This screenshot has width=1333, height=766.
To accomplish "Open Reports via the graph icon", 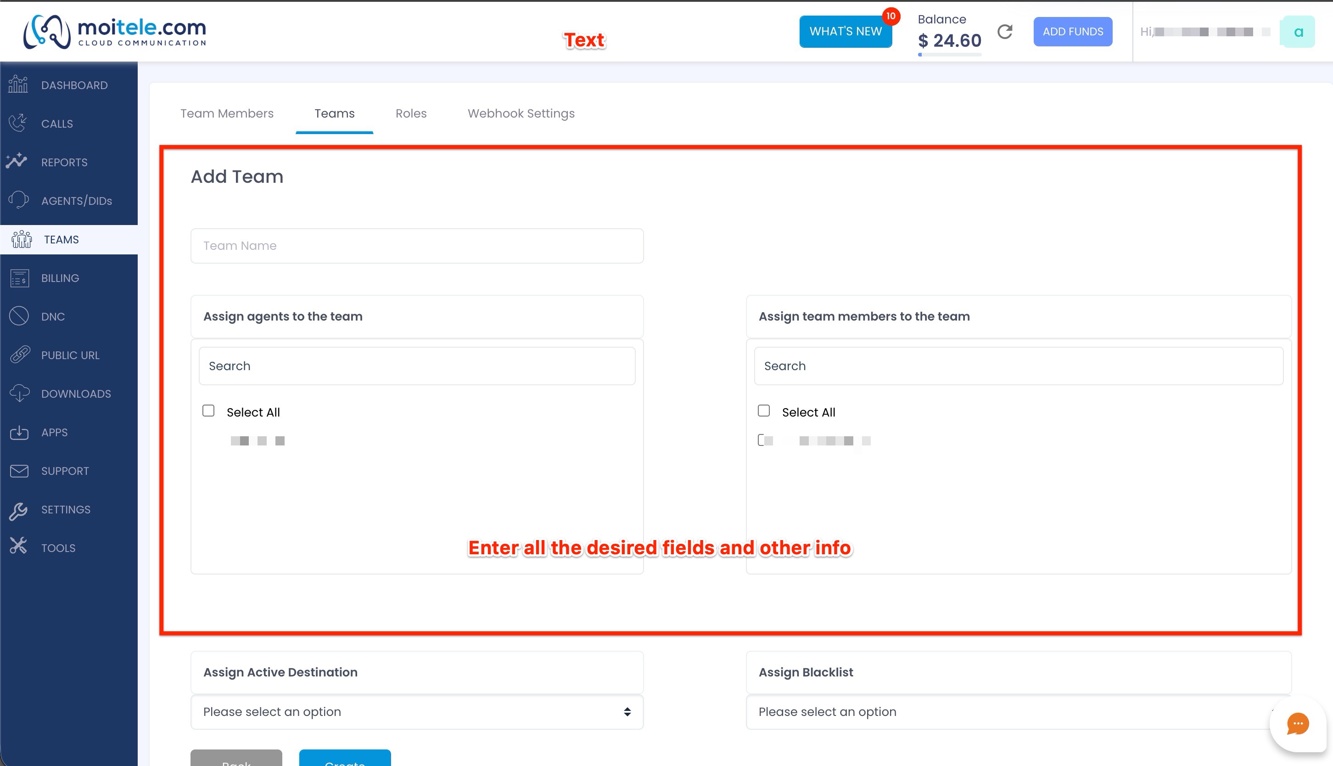I will click(x=17, y=161).
